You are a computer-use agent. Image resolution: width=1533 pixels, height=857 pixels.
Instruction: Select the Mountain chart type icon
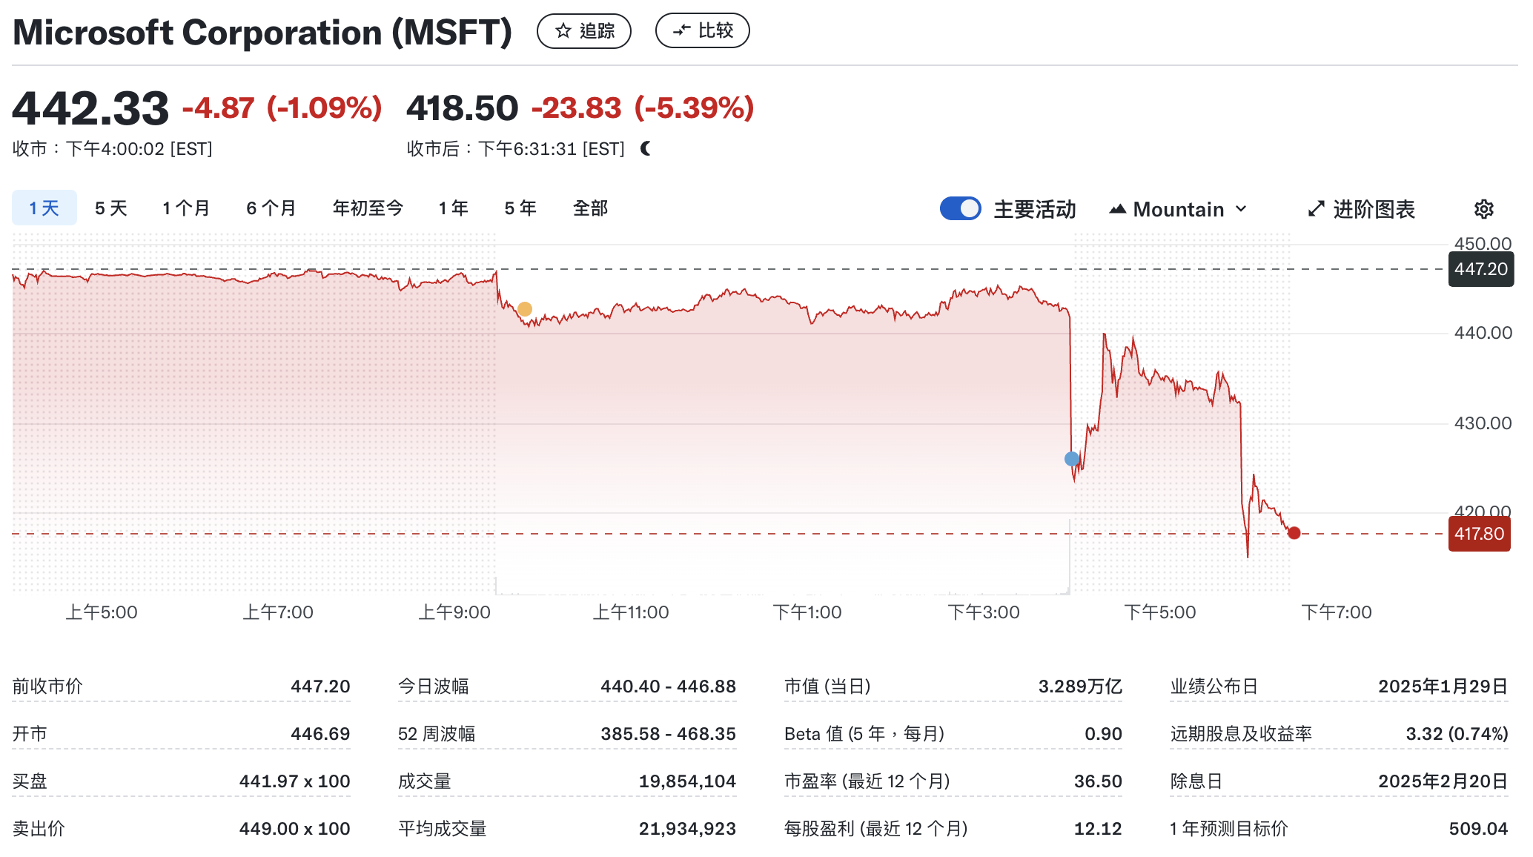[1119, 209]
